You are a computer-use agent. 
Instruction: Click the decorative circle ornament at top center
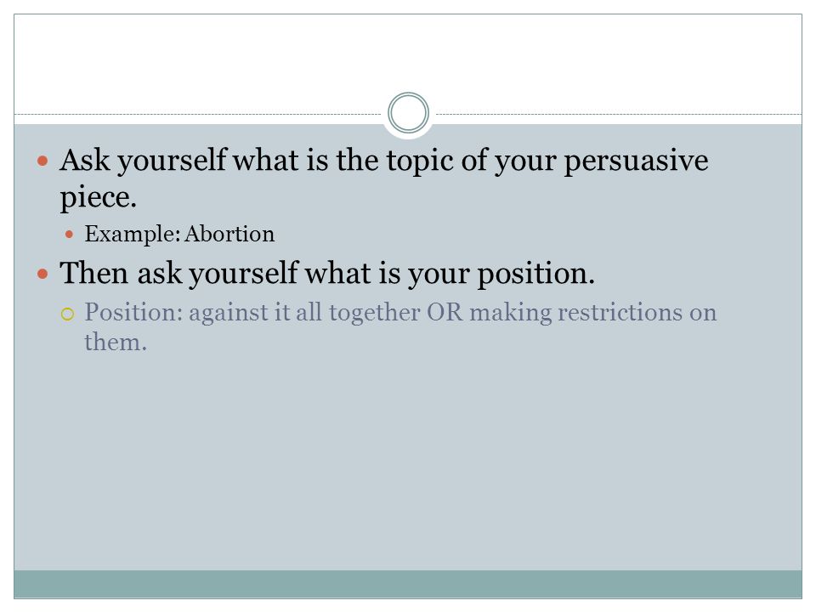tap(409, 112)
